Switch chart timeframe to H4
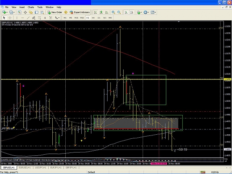Viewport: 232px width, 174px height. (x=93, y=18)
